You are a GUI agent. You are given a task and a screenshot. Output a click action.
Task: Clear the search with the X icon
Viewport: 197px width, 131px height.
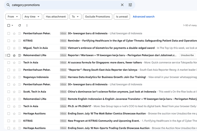click(122, 5)
